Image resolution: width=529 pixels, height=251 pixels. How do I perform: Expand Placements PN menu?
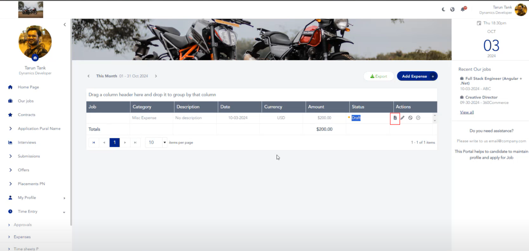coord(31,184)
